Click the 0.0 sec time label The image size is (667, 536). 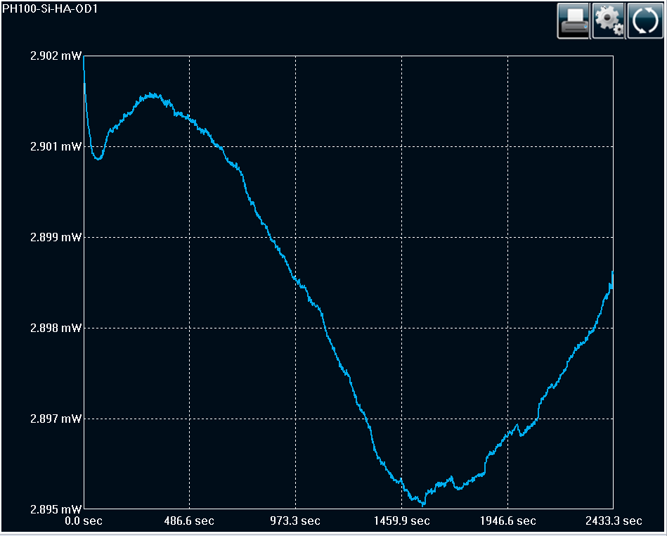[84, 521]
